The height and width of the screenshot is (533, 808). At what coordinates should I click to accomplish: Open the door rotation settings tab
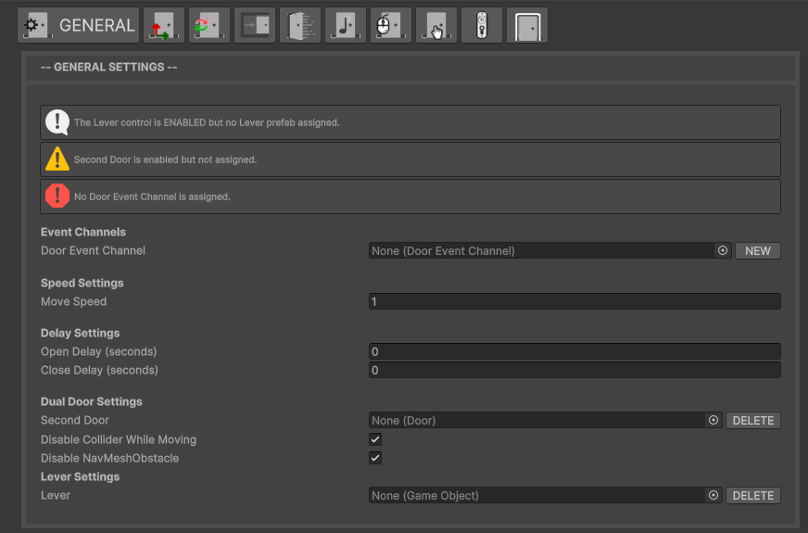click(209, 26)
